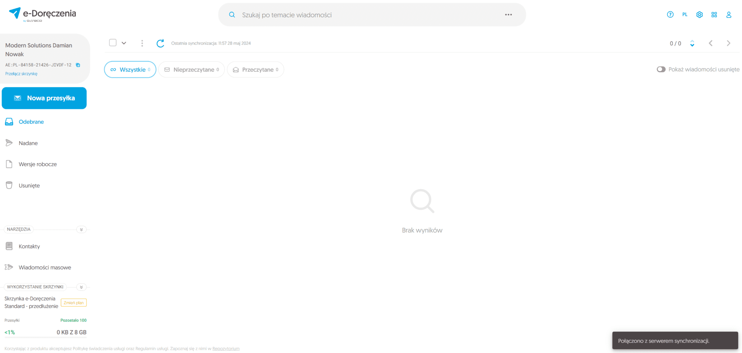This screenshot has height=353, width=742.
Task: Open settings gear icon
Action: tap(699, 15)
